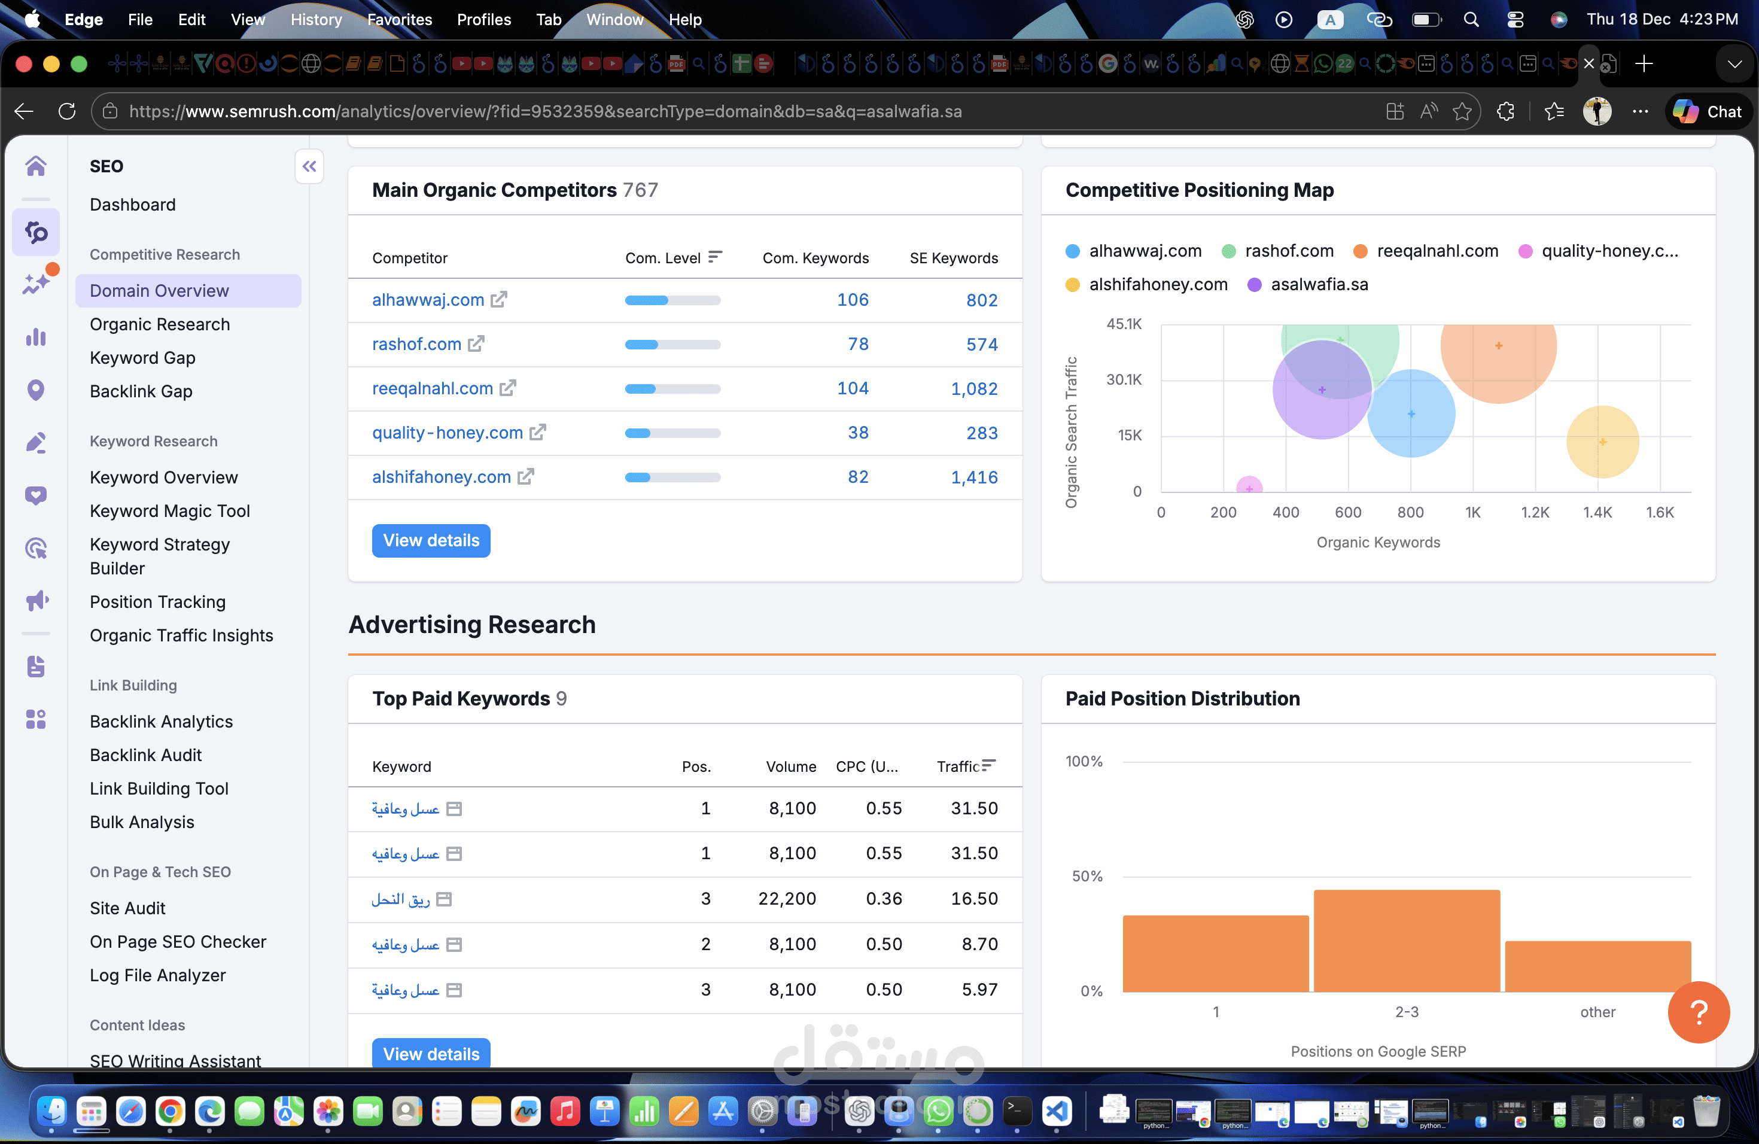The image size is (1759, 1144).
Task: Open the megaphone Advertising icon in sidebar
Action: [x=35, y=600]
